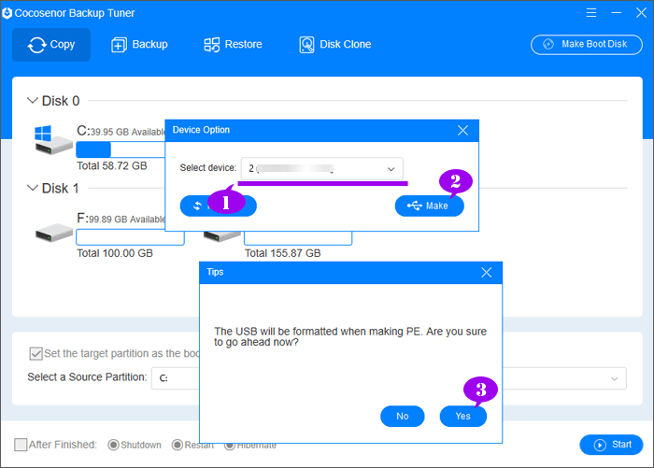Select the Restart radio button
654x468 pixels.
178,445
